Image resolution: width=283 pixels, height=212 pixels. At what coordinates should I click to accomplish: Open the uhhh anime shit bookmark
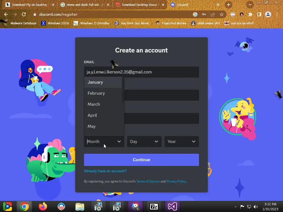(205, 23)
